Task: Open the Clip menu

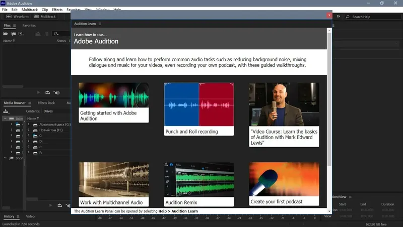Action: tap(45, 10)
